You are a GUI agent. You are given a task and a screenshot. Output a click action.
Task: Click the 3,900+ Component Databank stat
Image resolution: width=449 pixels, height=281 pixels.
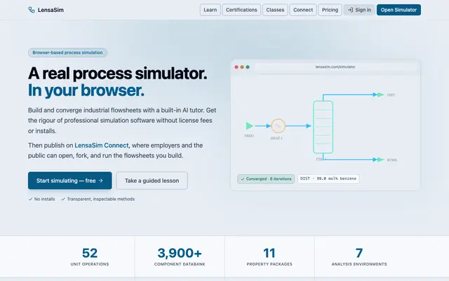pos(180,256)
